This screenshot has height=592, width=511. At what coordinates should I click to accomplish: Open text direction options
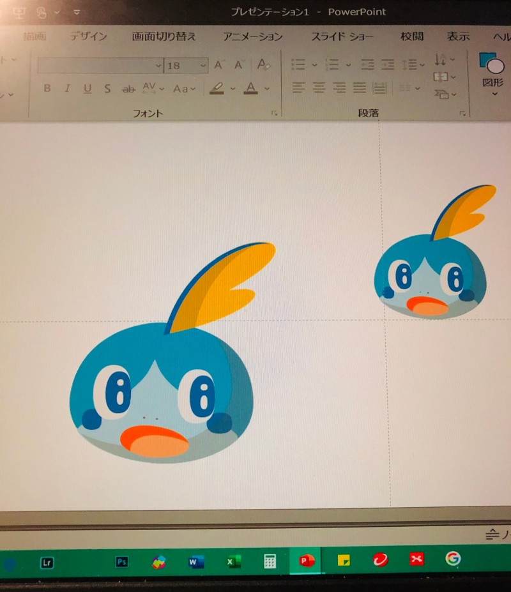445,59
